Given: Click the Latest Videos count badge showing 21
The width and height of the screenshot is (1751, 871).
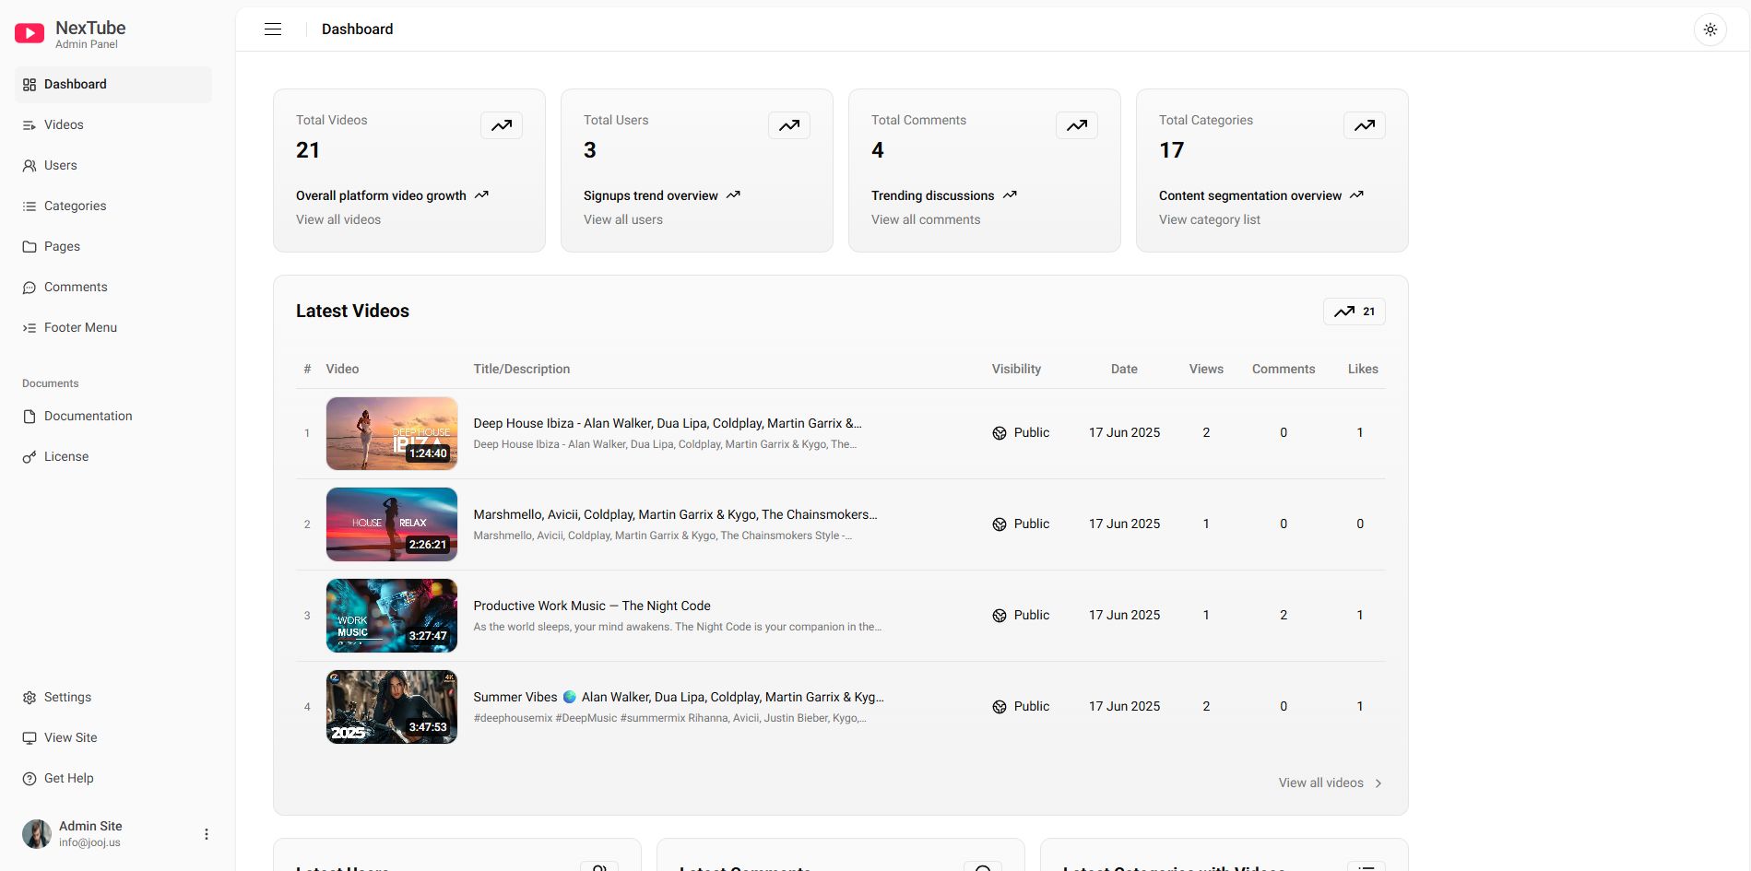Looking at the screenshot, I should point(1354,312).
